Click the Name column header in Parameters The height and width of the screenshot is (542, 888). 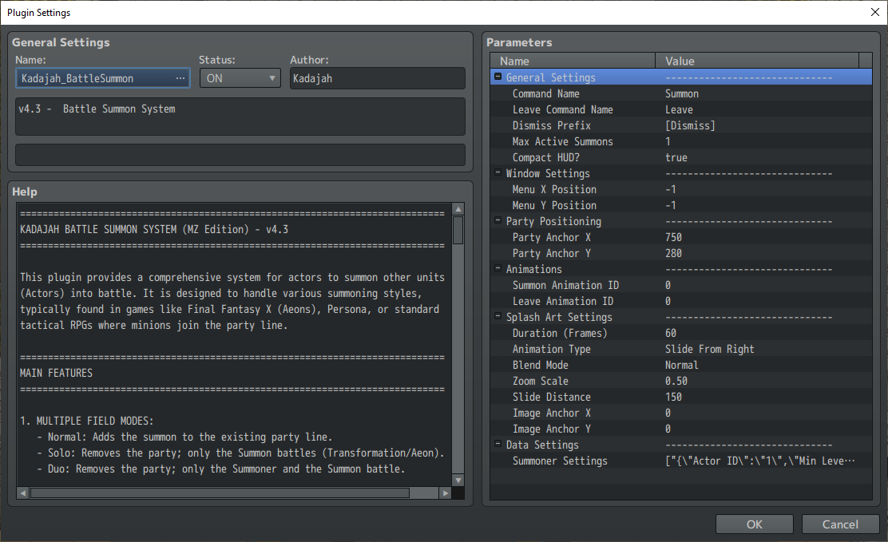point(573,61)
